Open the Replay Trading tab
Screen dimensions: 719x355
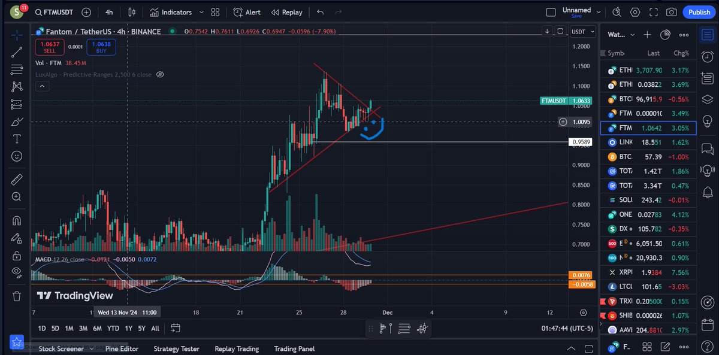pos(237,348)
